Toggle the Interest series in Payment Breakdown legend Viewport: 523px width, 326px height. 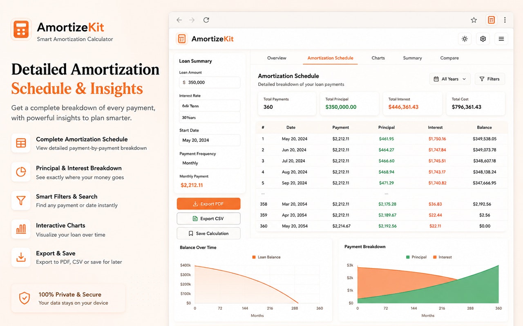[442, 257]
